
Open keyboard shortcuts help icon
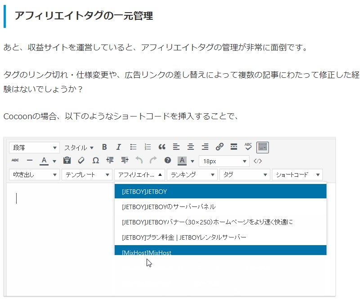coord(168,160)
